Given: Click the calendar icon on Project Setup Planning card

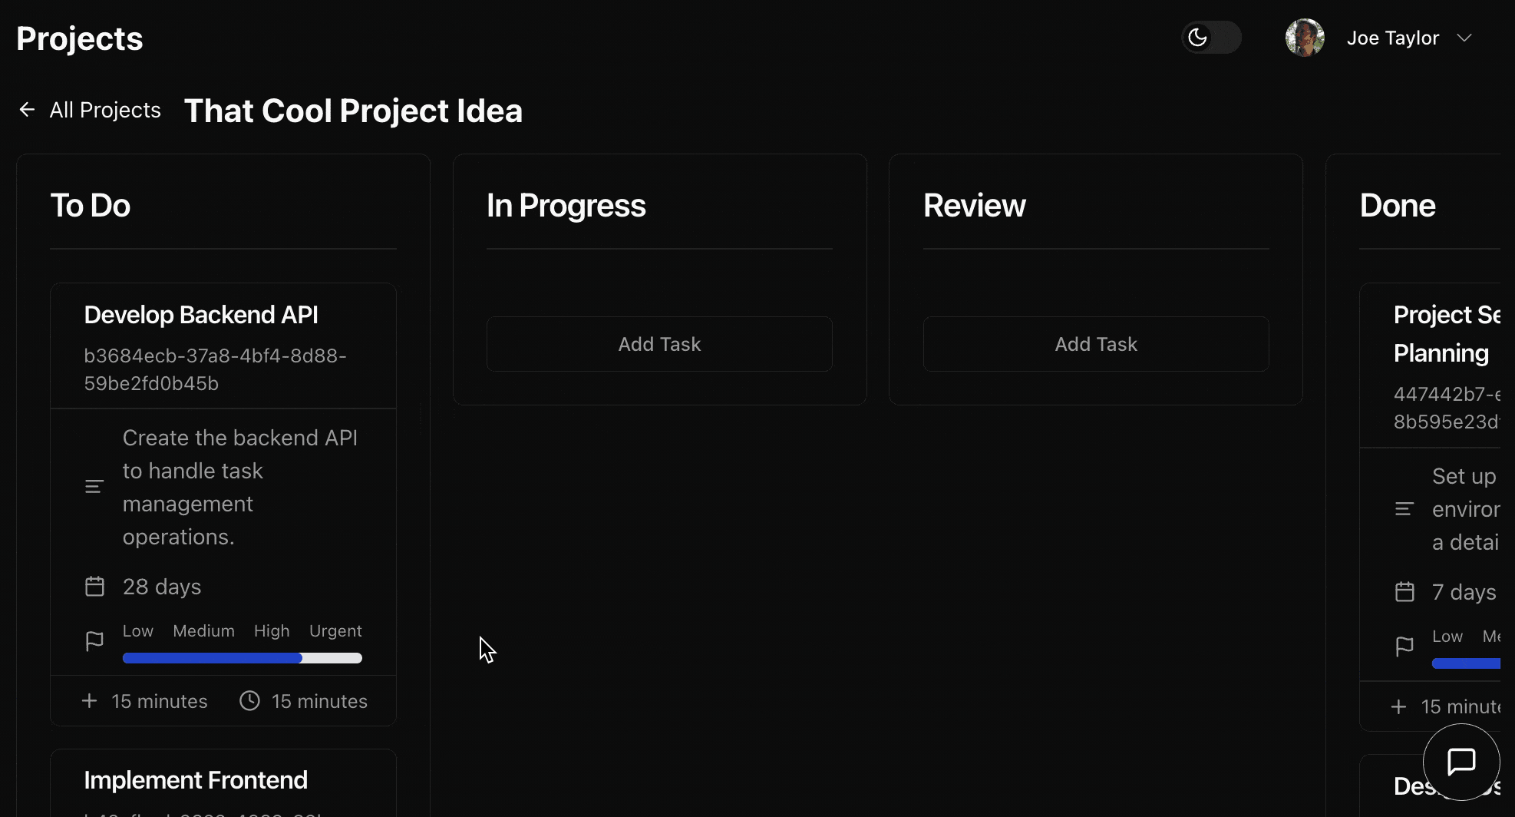Looking at the screenshot, I should point(1404,591).
